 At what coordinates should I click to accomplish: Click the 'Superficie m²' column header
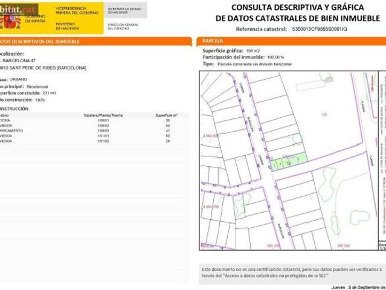tap(166, 115)
